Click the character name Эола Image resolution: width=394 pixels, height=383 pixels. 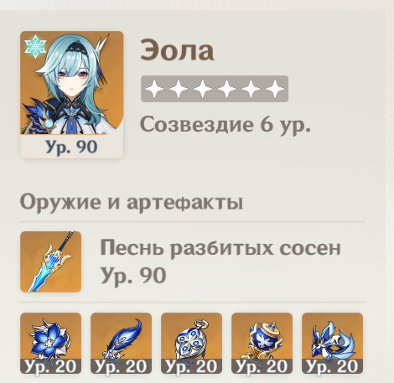click(177, 50)
